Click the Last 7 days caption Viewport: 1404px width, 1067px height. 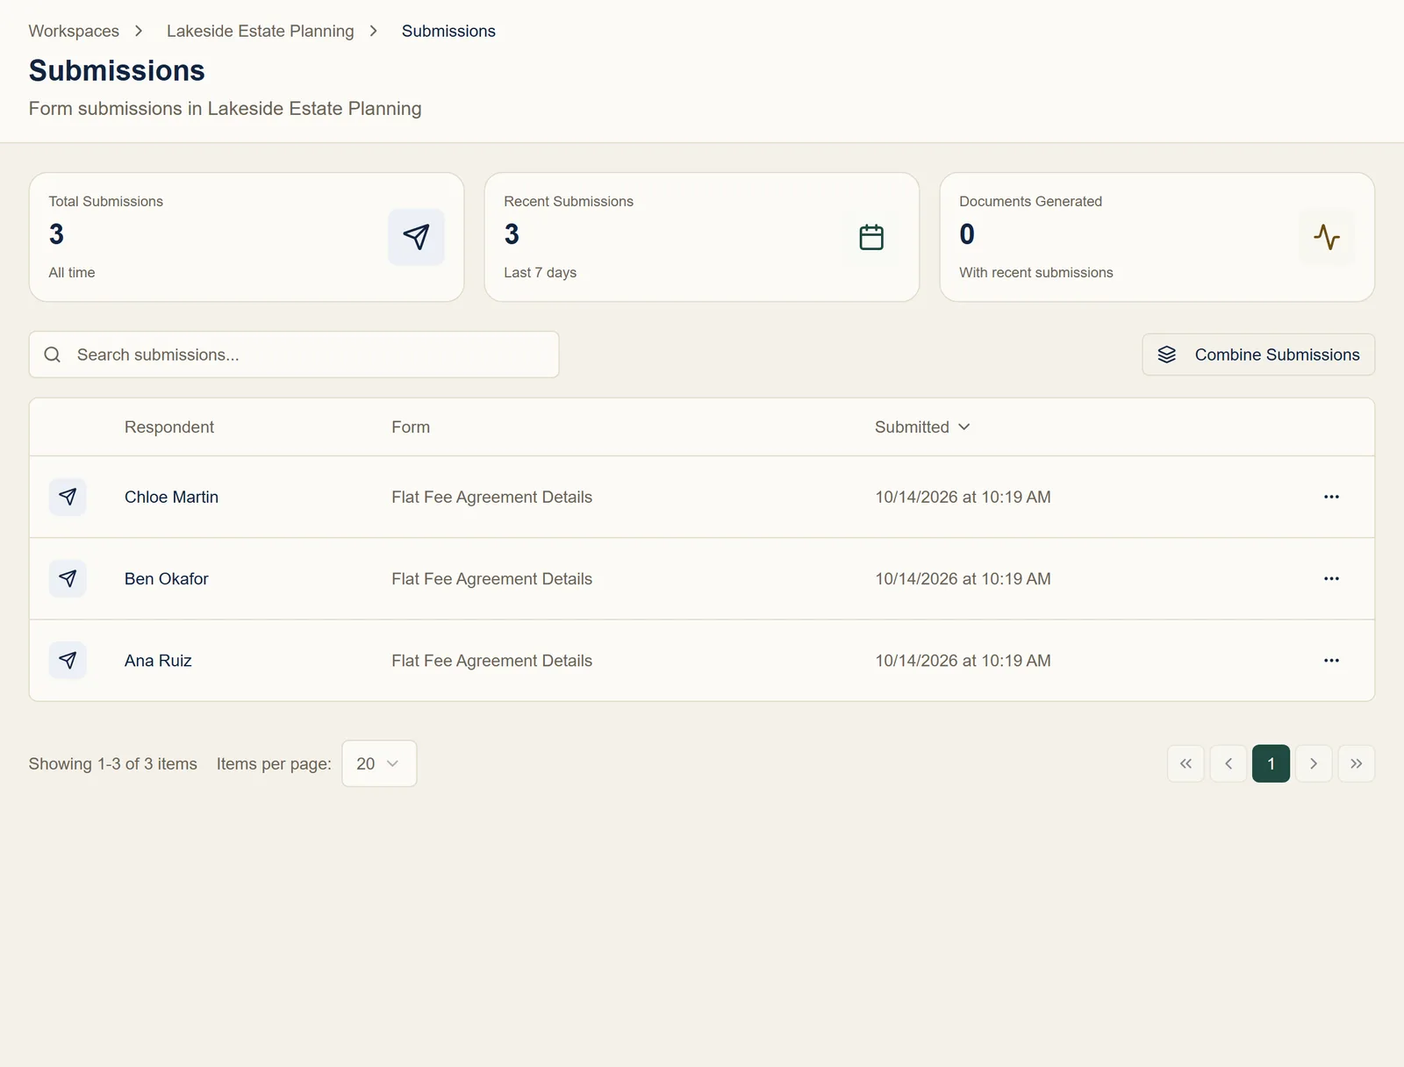[x=540, y=272]
